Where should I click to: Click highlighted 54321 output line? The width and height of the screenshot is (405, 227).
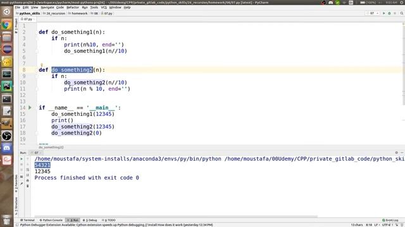point(42,165)
